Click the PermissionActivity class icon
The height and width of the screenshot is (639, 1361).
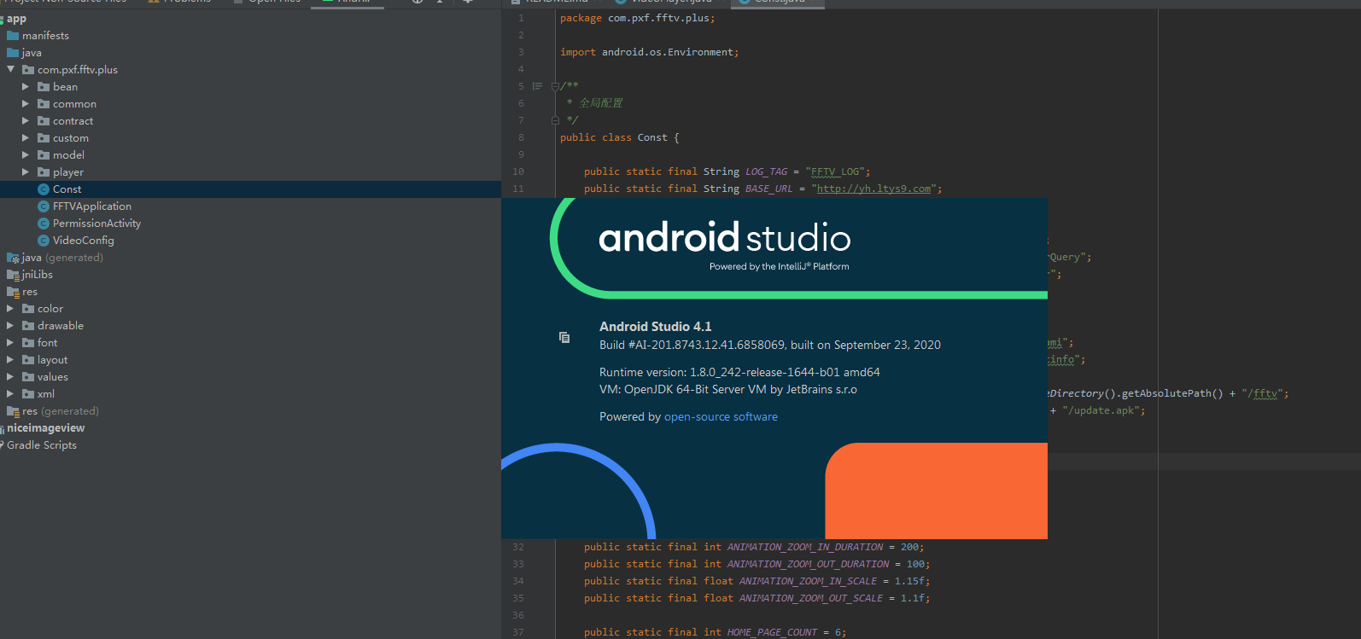point(44,224)
